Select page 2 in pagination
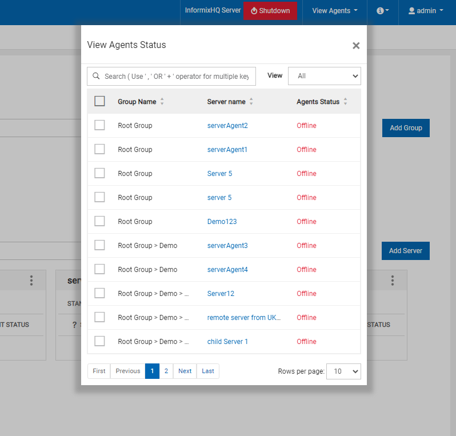 (166, 371)
